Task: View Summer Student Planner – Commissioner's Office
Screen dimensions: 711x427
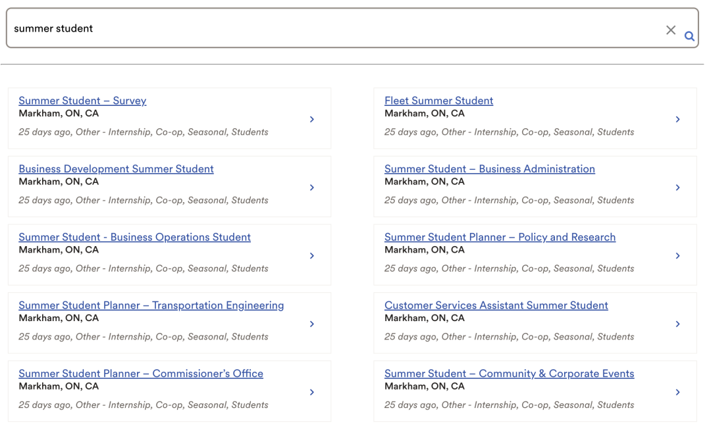Action: 140,374
